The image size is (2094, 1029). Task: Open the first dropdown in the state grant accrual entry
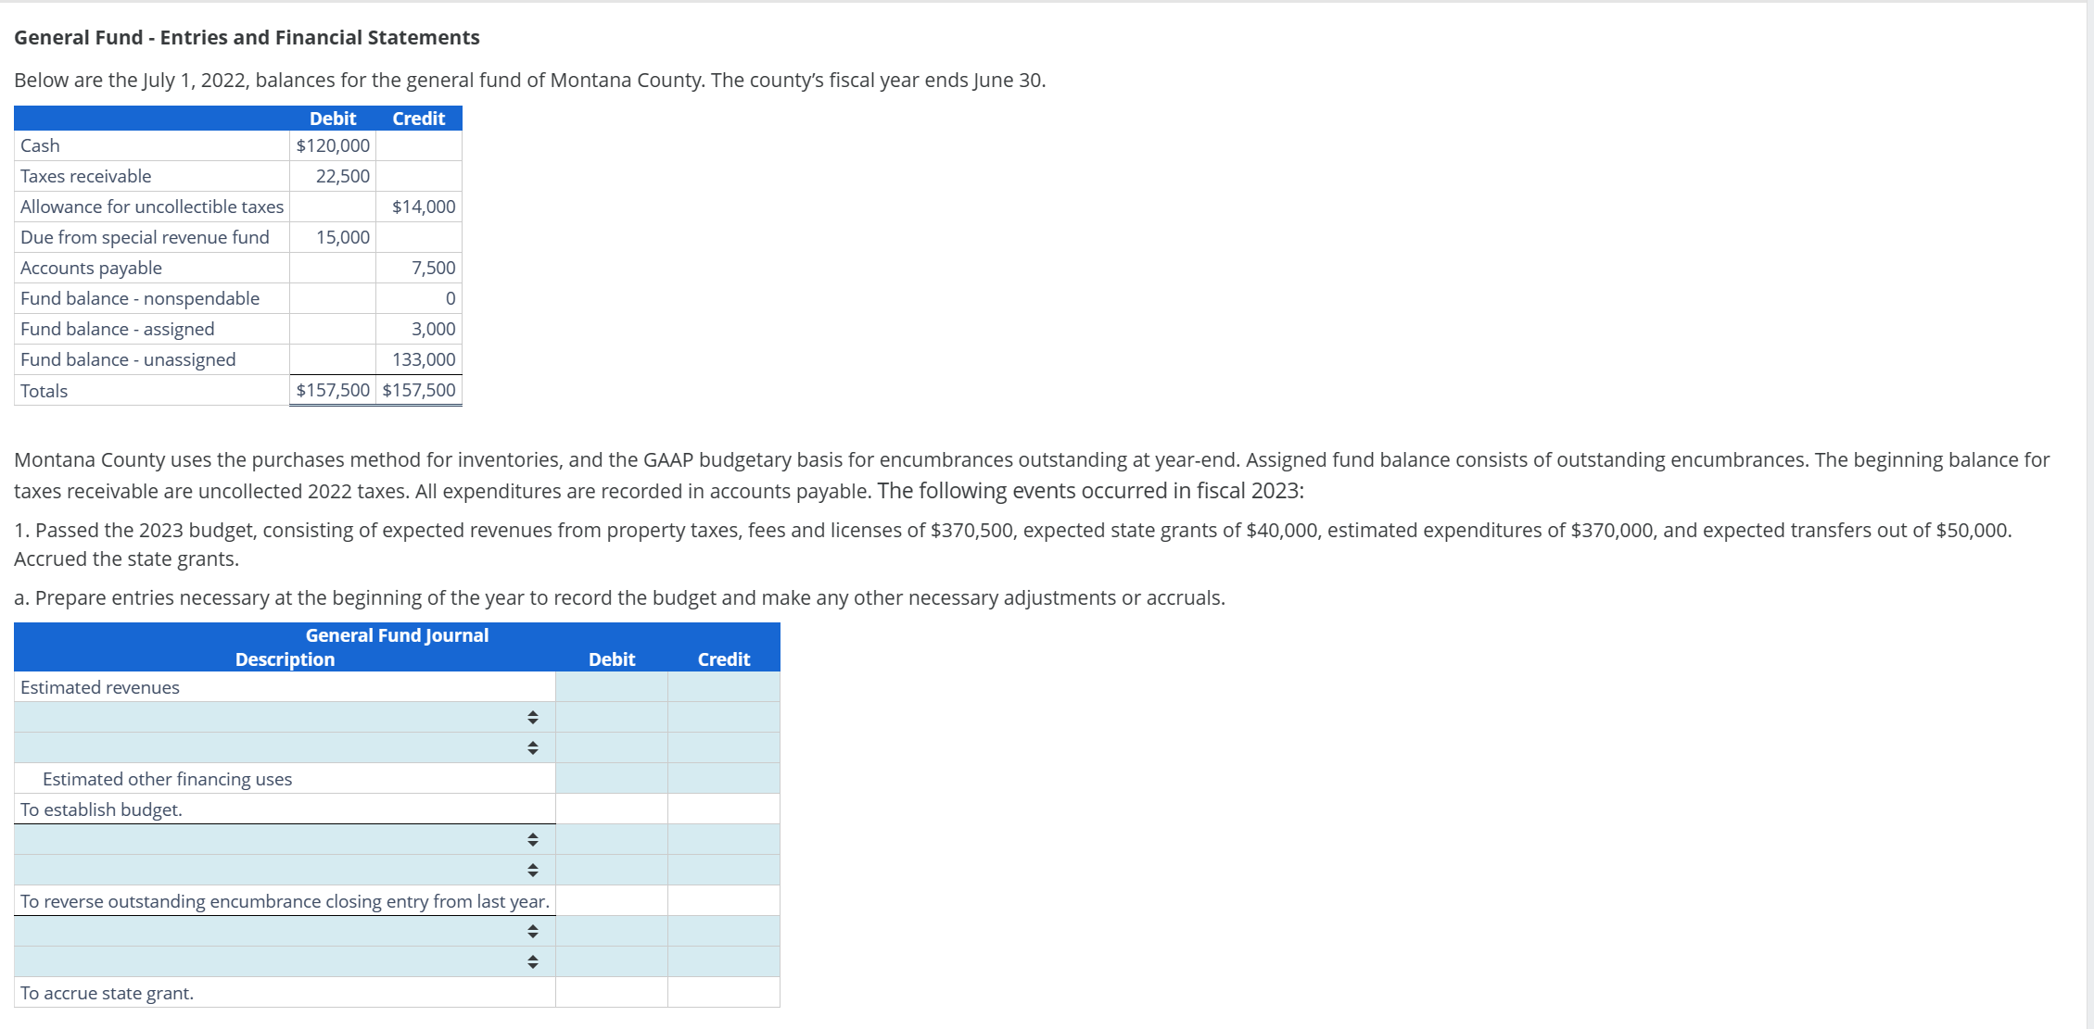(x=285, y=931)
